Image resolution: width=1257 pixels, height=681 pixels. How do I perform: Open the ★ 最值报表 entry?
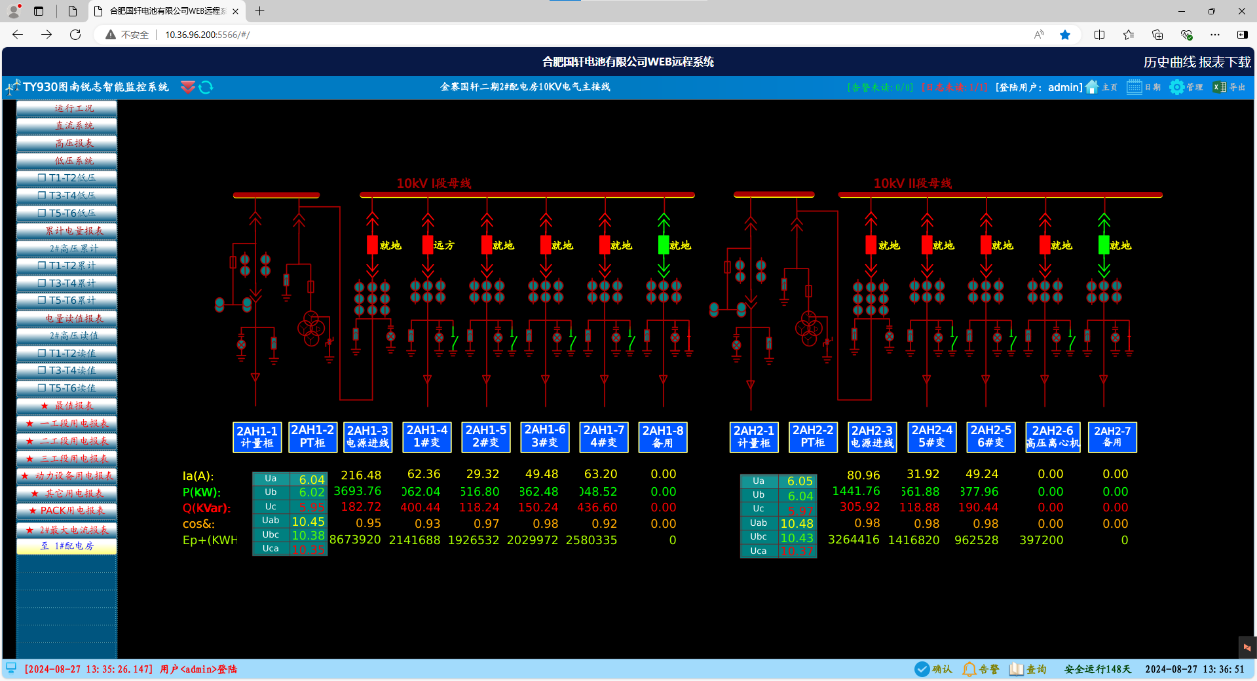tap(67, 406)
